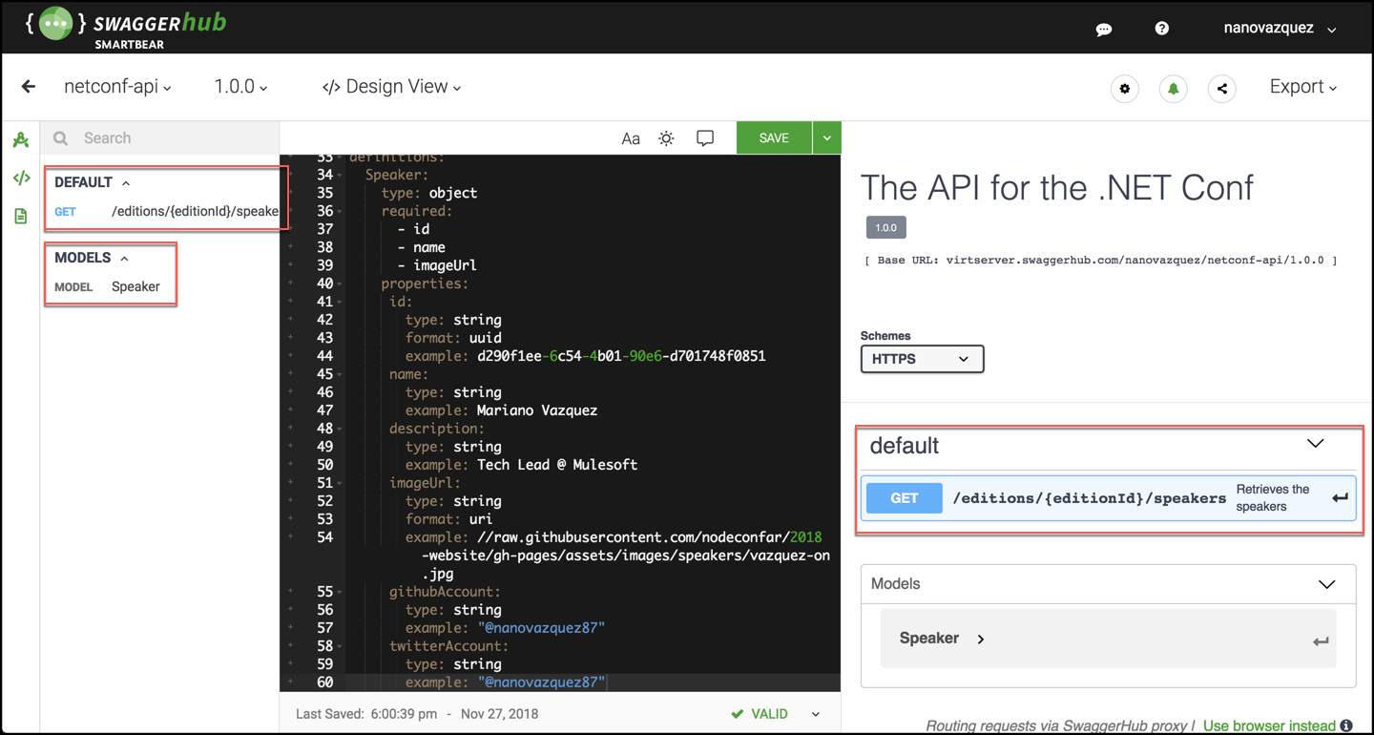The width and height of the screenshot is (1374, 735).
Task: Click Last Saved timestamp text
Action: 417,714
